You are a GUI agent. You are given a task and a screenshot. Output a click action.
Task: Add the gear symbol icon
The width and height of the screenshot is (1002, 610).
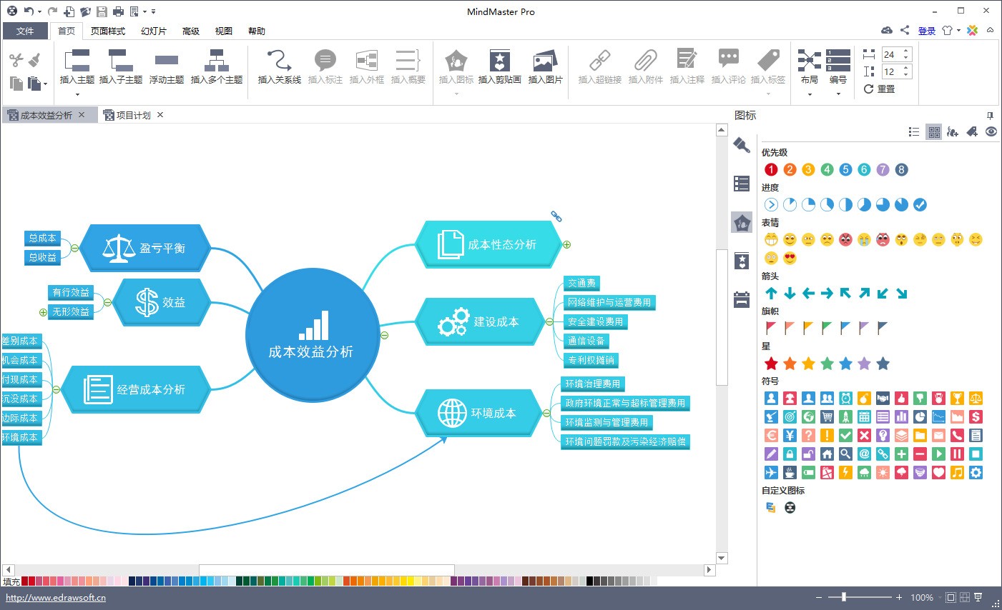[976, 472]
